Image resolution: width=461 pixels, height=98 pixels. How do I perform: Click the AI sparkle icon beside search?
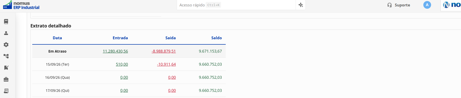[301, 5]
